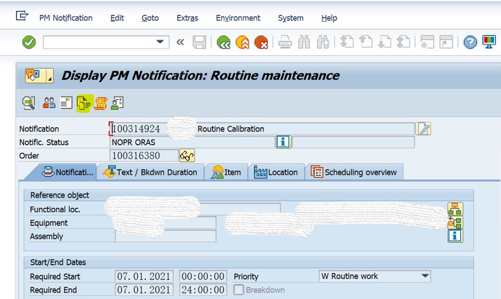
Task: Click Customize Local Layout monitor icon
Action: (x=489, y=42)
